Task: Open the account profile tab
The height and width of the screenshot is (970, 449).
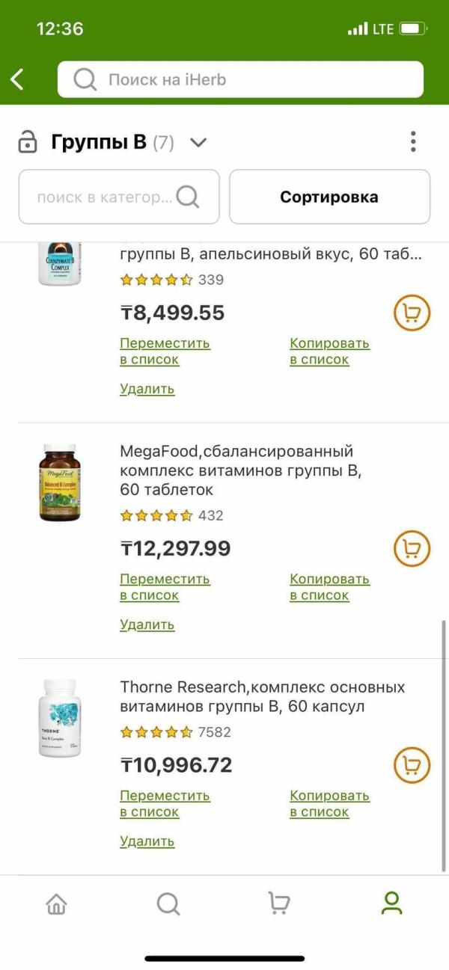Action: tap(391, 903)
